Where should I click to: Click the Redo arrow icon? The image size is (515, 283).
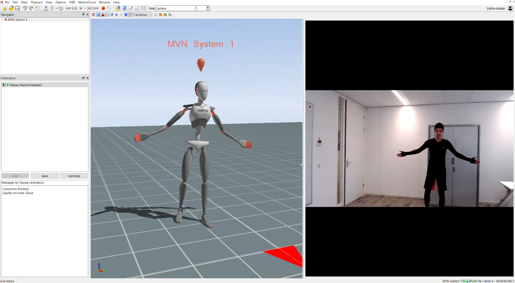[x=31, y=8]
